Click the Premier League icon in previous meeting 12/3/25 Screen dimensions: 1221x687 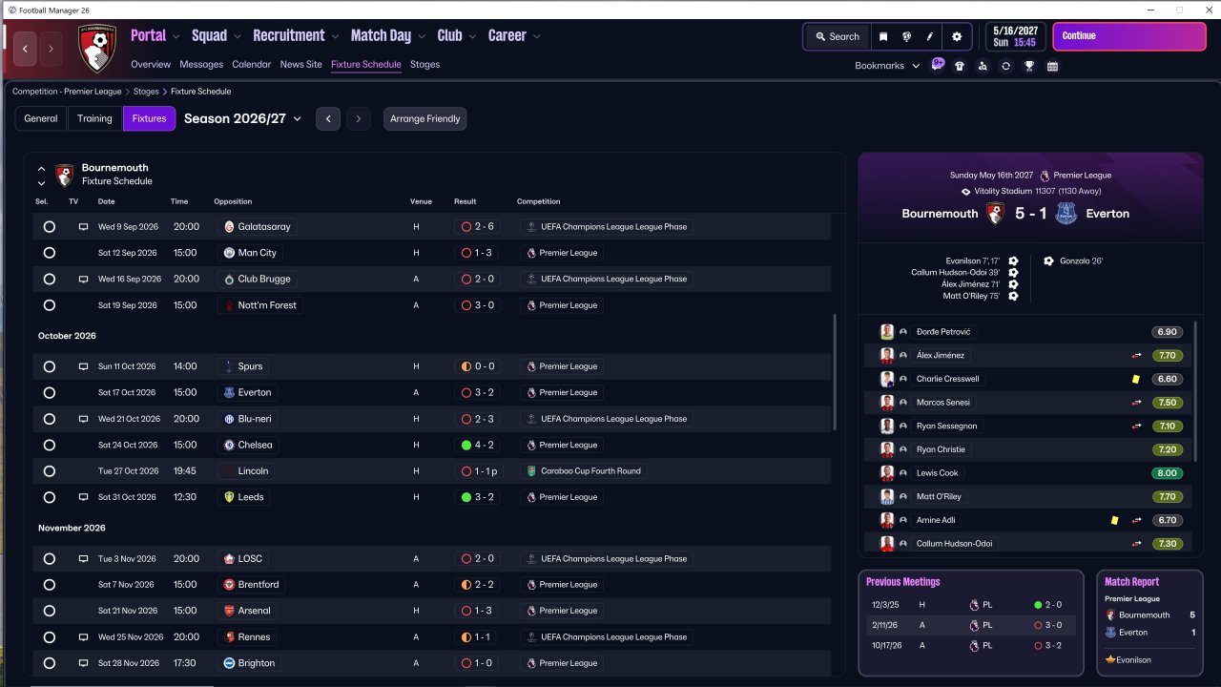tap(974, 605)
